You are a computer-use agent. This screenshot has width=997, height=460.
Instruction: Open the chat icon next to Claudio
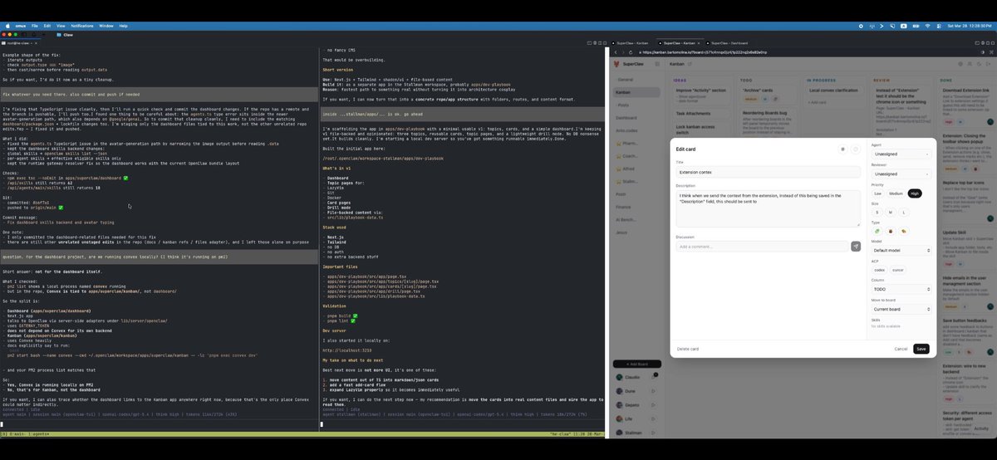pyautogui.click(x=656, y=376)
